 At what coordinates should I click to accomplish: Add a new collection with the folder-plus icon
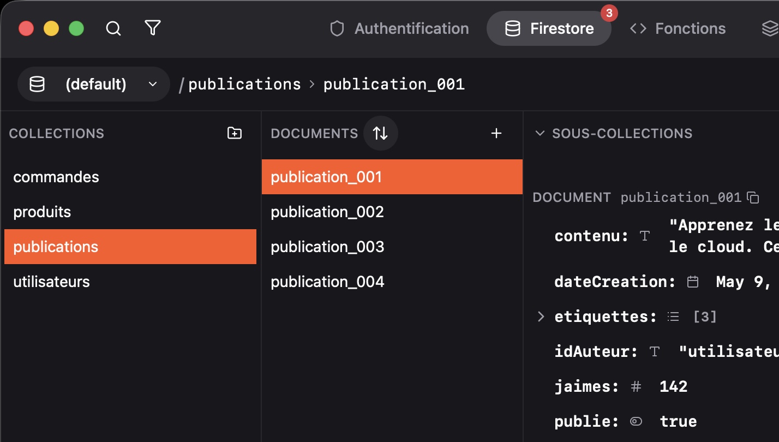[235, 133]
